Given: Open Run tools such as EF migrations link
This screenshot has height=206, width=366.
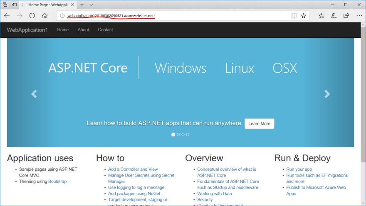Looking at the screenshot, I should (317, 178).
